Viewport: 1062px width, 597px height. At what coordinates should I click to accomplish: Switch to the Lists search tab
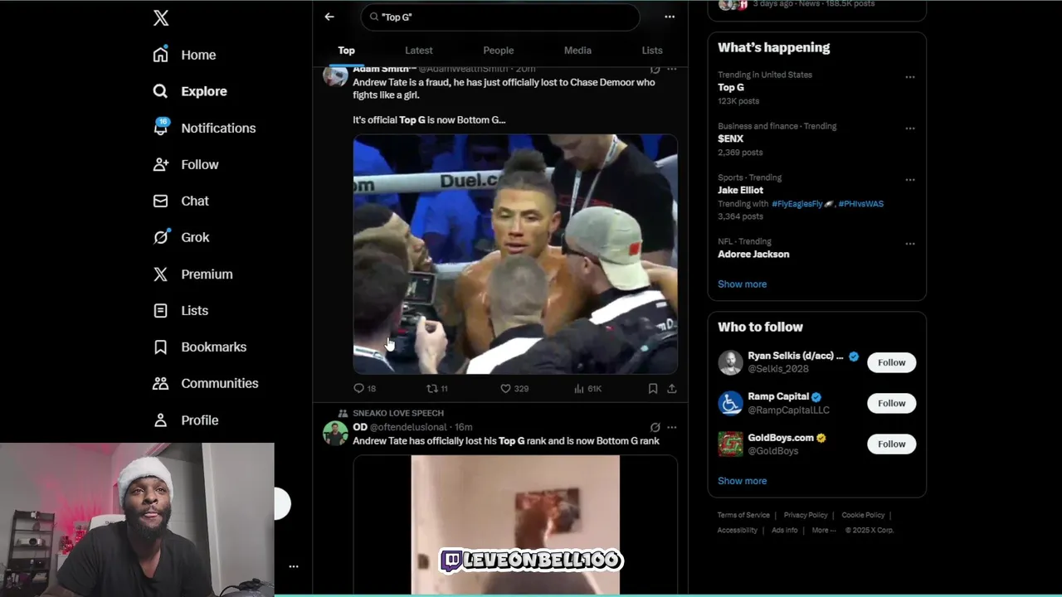coord(652,51)
